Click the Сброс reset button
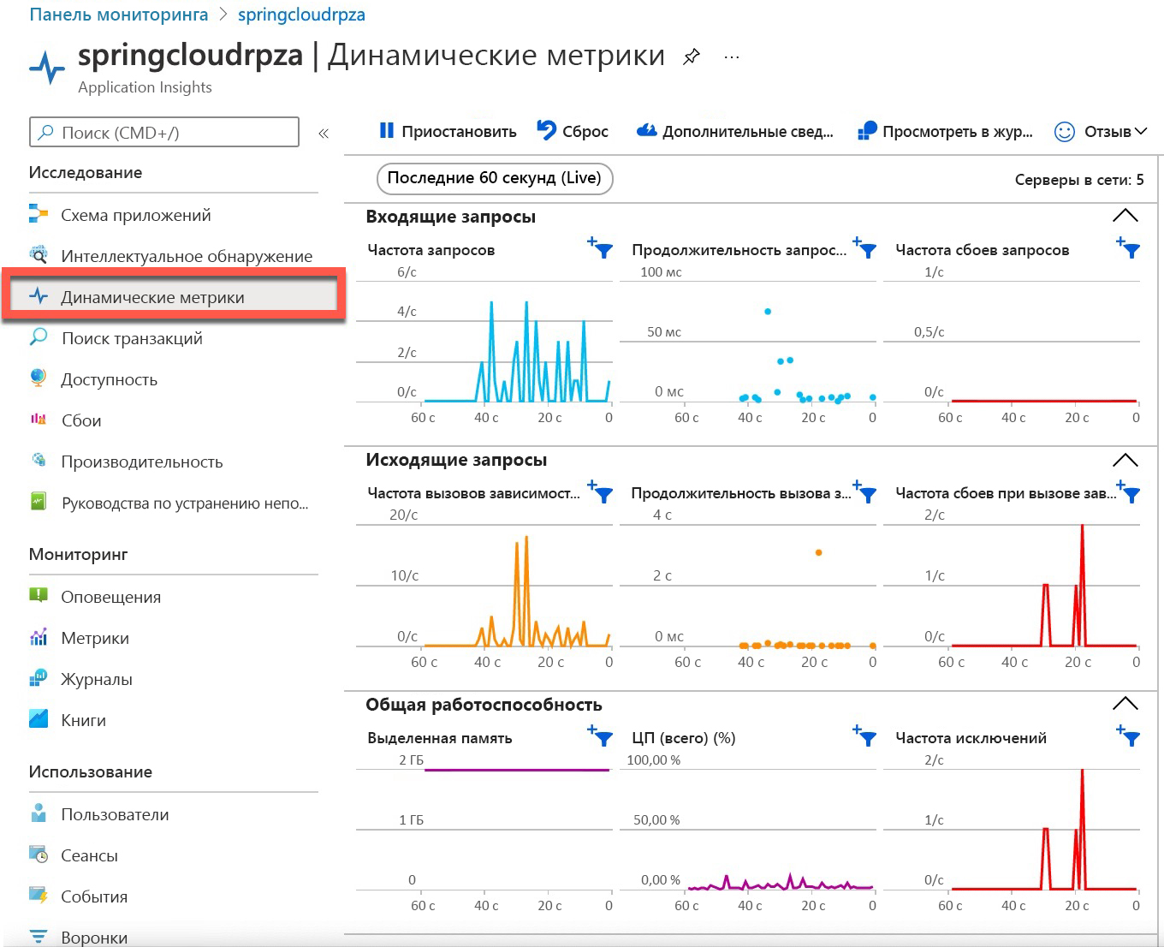Screen dimensions: 1164x947 [573, 132]
